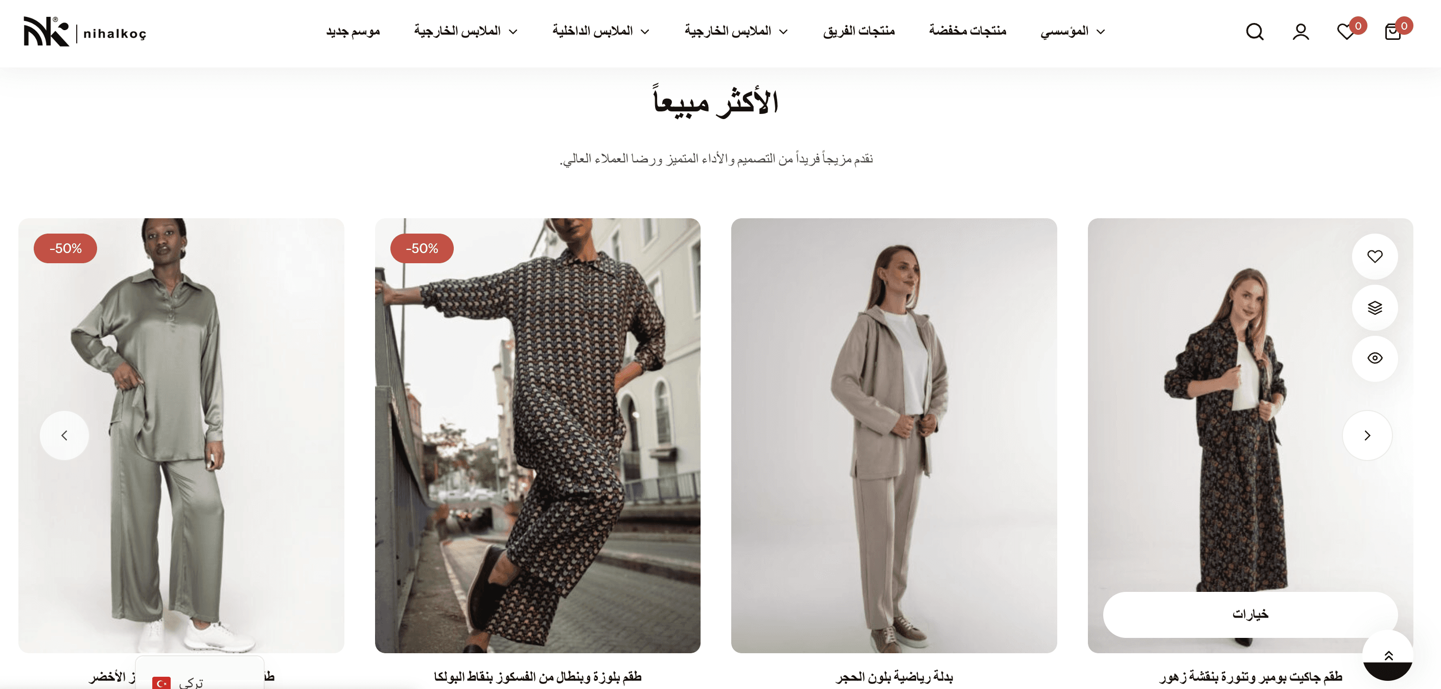The width and height of the screenshot is (1441, 689).
Task: Open quick view eye icon on product
Action: point(1375,358)
